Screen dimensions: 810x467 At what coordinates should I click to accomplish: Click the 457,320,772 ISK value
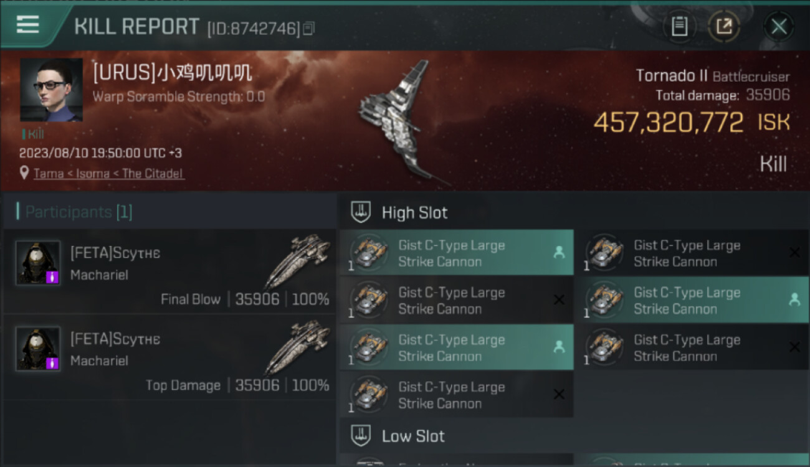(692, 122)
